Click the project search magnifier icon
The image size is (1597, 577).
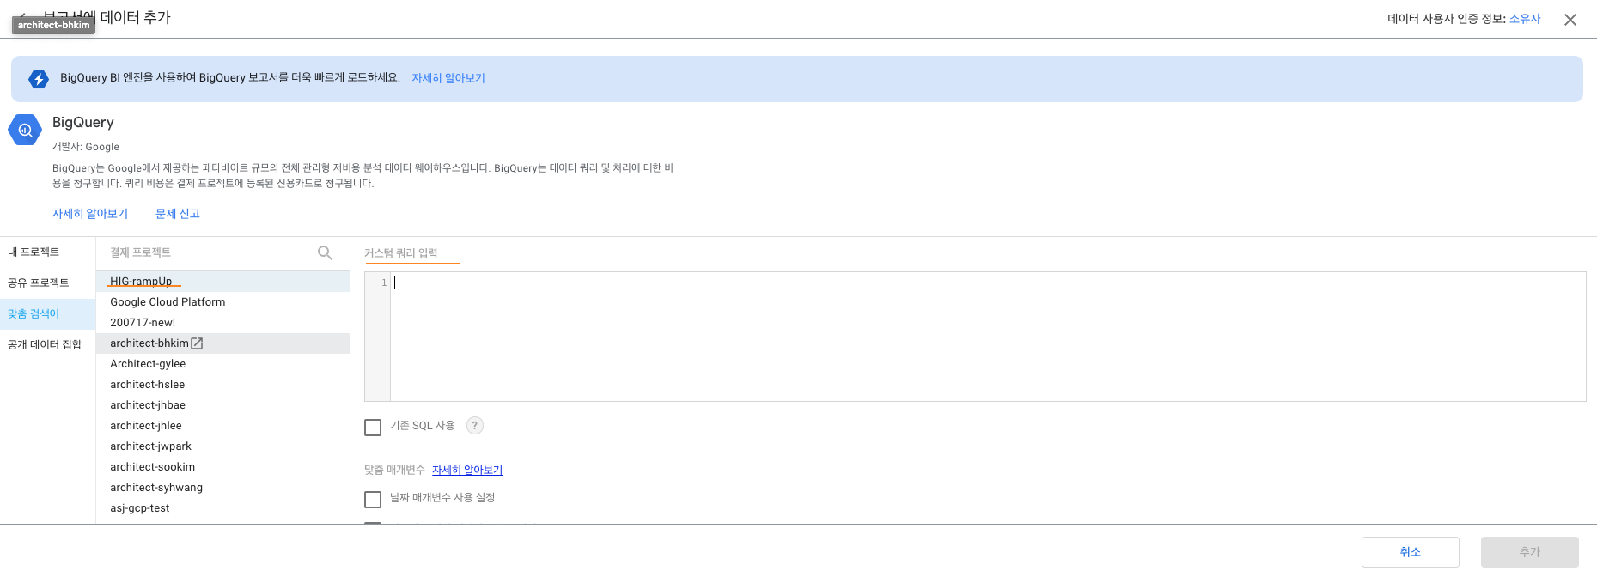(325, 252)
